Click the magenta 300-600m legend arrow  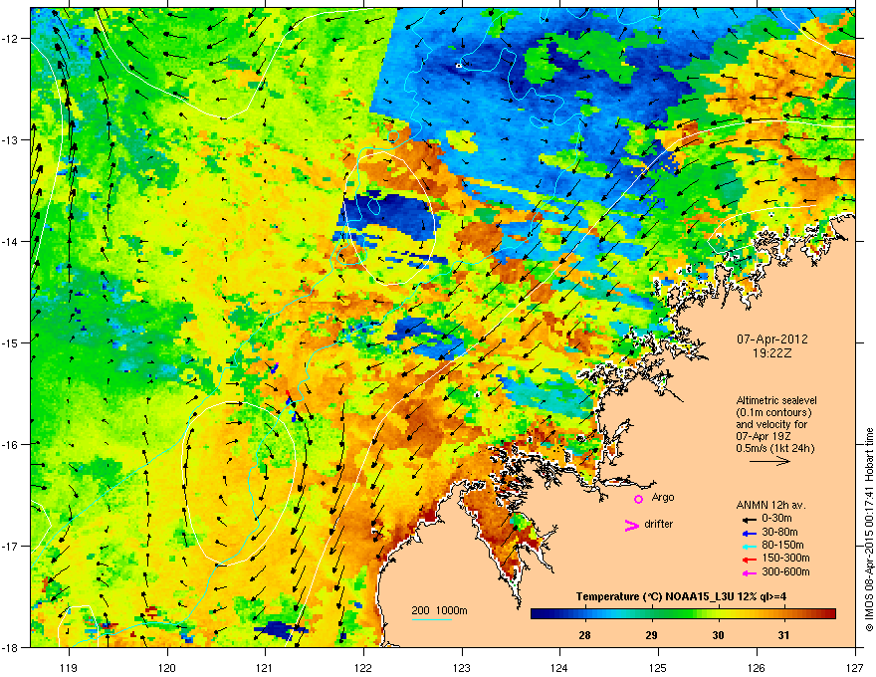pos(750,572)
